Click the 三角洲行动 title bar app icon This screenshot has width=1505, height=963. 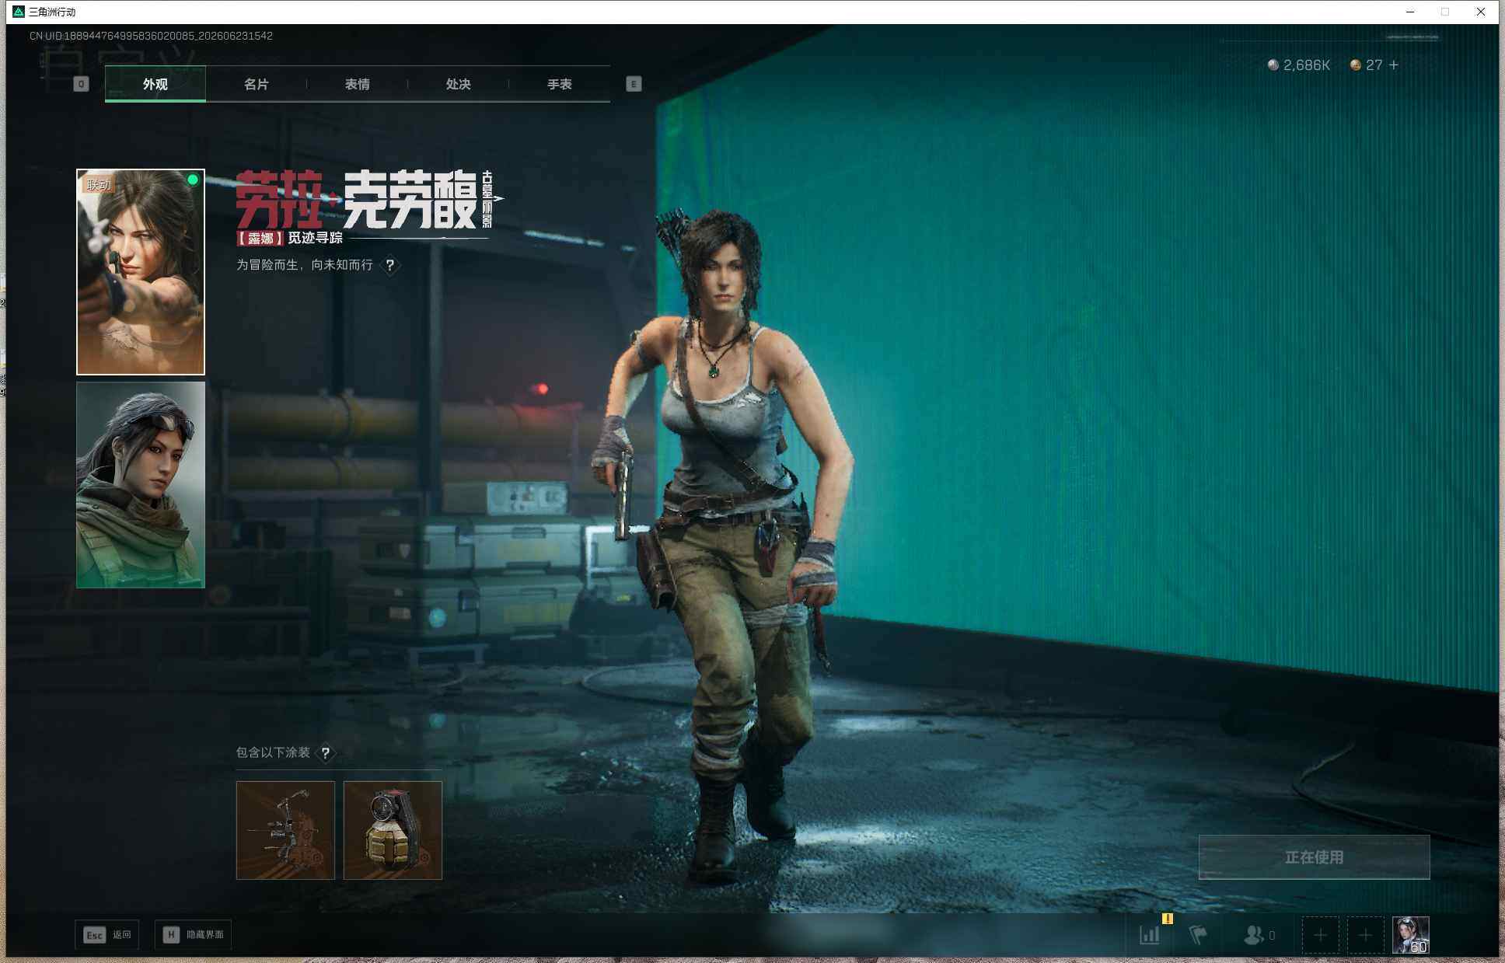pyautogui.click(x=19, y=12)
